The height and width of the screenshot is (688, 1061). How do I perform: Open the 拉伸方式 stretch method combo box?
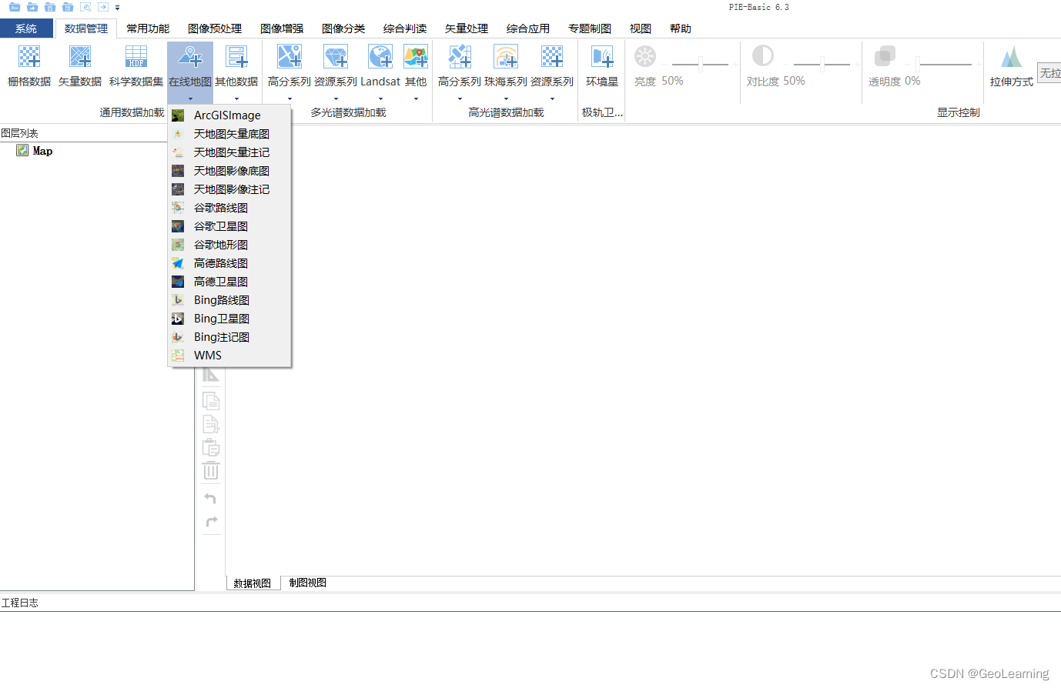coord(1052,73)
